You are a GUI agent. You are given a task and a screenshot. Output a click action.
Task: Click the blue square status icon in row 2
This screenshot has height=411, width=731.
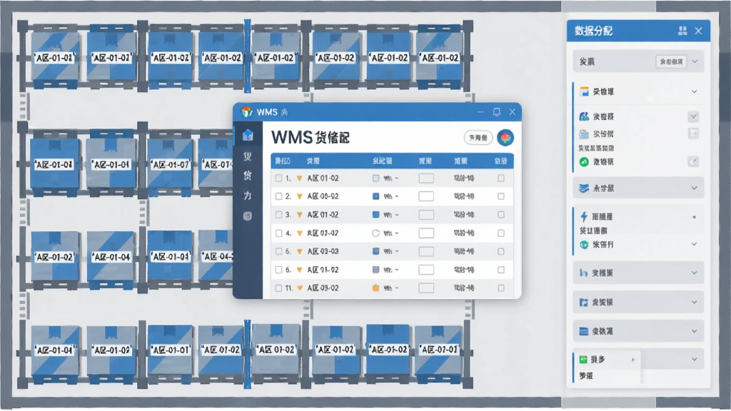[x=375, y=196]
